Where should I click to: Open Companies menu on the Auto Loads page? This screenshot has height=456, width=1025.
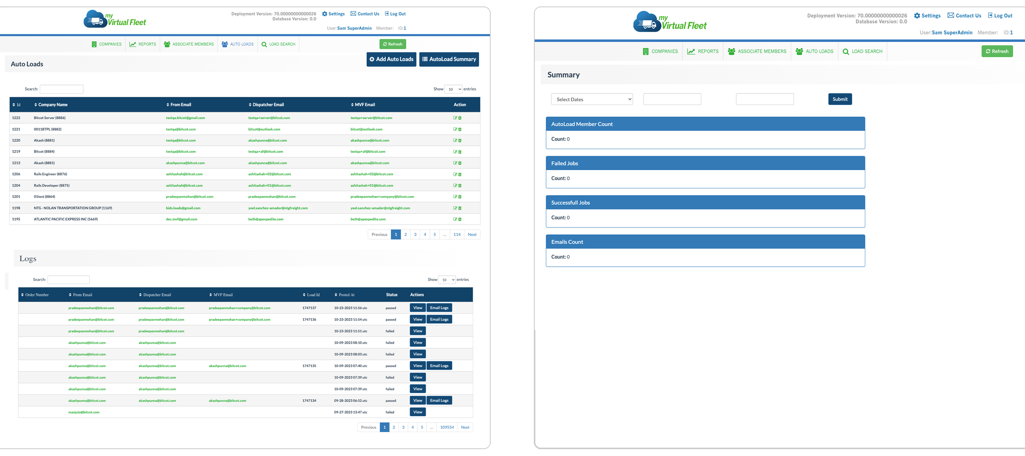click(x=106, y=44)
